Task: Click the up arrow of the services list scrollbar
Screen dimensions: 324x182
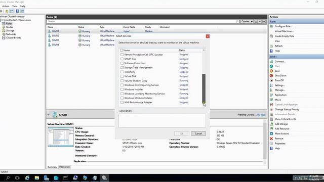Action: [204, 51]
